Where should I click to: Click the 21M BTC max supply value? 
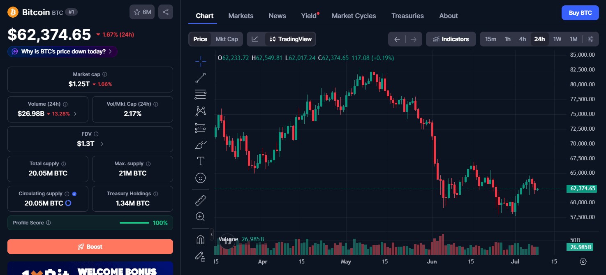click(x=132, y=173)
